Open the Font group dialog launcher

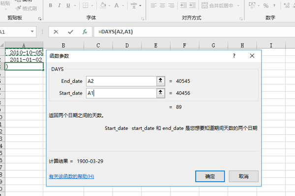[x=143, y=18]
